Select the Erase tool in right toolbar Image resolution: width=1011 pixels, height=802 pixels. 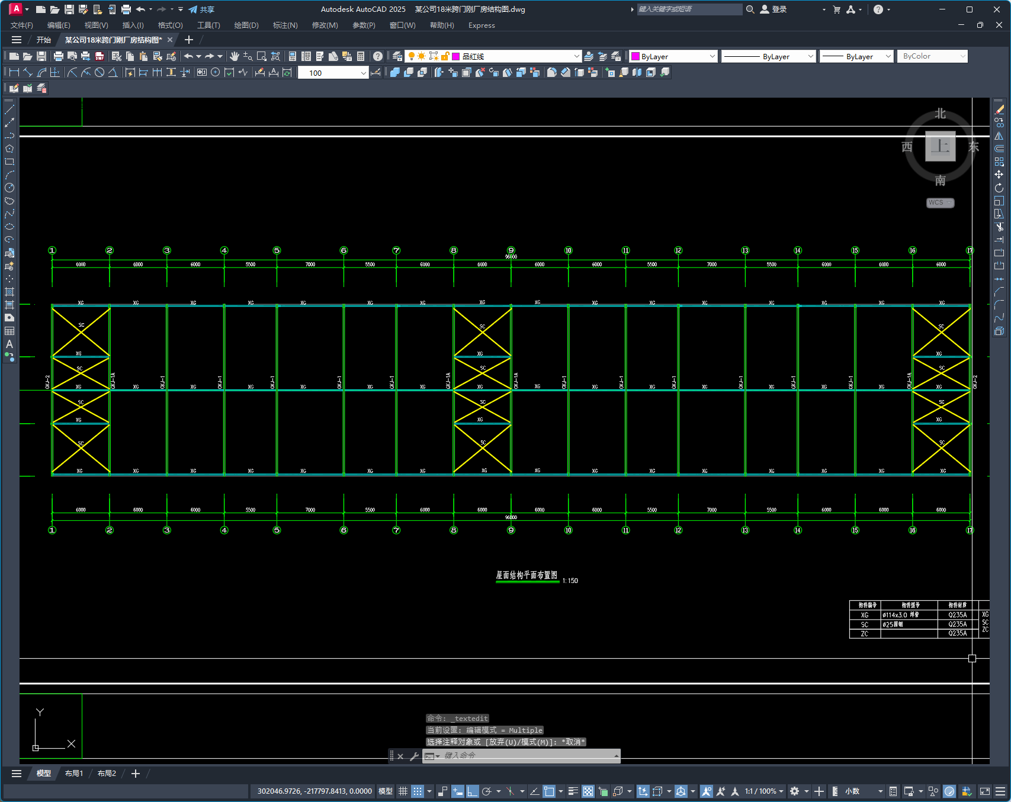(999, 109)
